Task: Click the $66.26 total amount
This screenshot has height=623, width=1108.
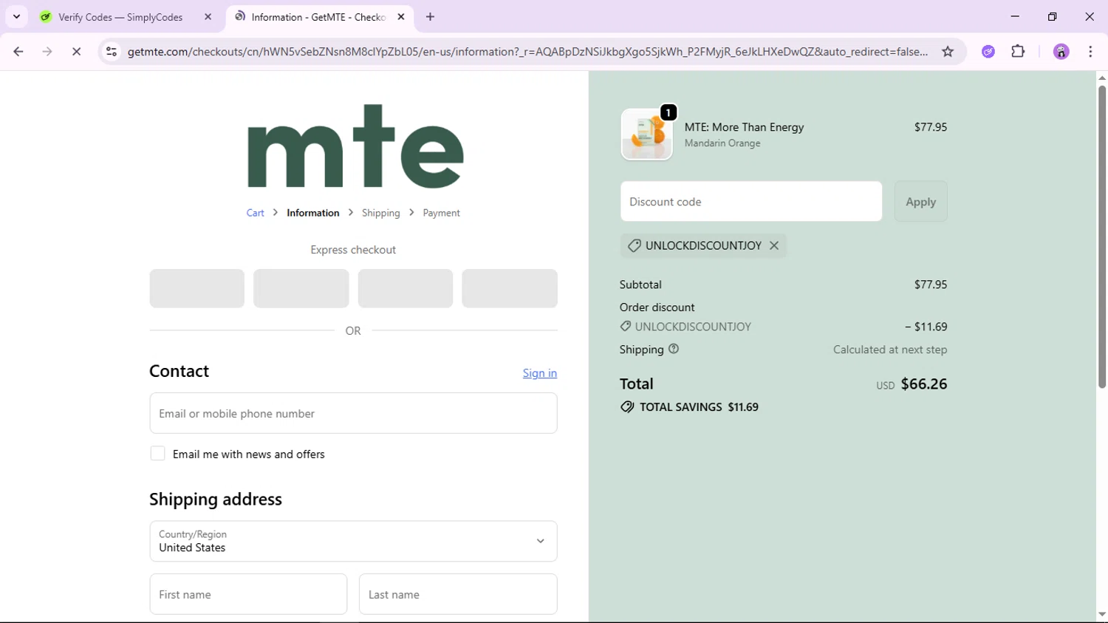Action: tap(924, 384)
